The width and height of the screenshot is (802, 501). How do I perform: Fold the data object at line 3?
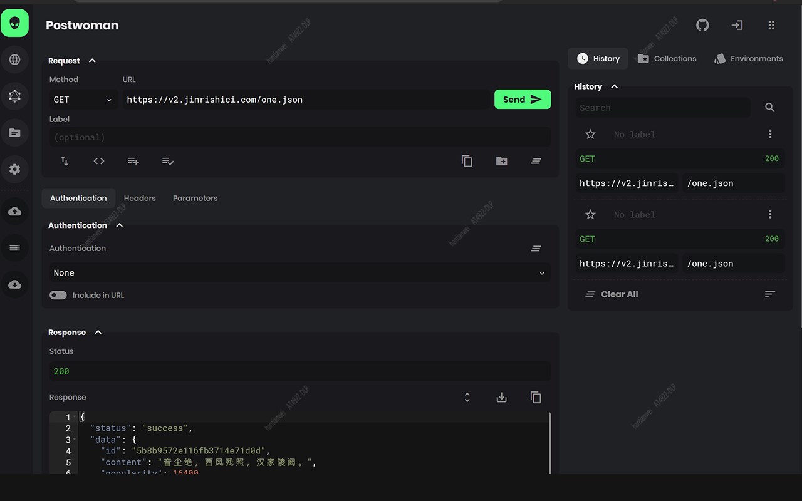pos(75,440)
